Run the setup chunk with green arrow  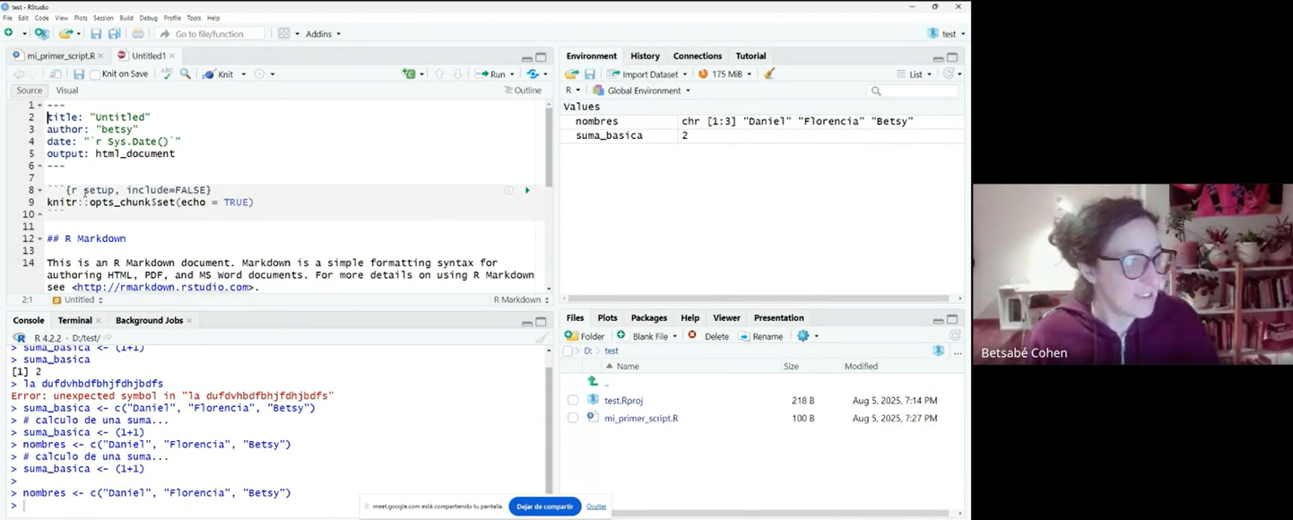pos(527,190)
